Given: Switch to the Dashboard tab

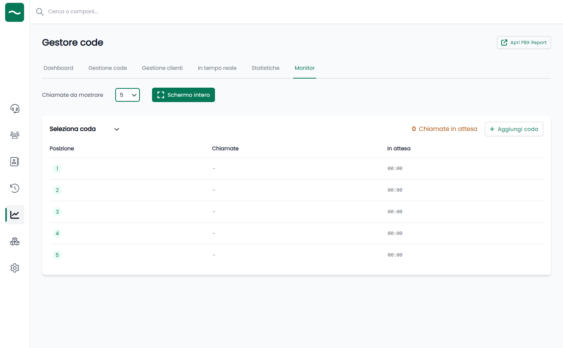Looking at the screenshot, I should (58, 68).
